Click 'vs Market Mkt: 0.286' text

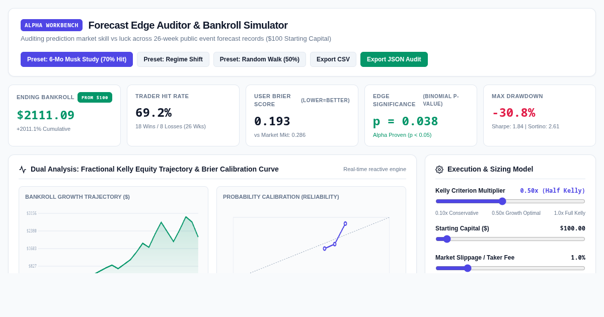(x=280, y=135)
